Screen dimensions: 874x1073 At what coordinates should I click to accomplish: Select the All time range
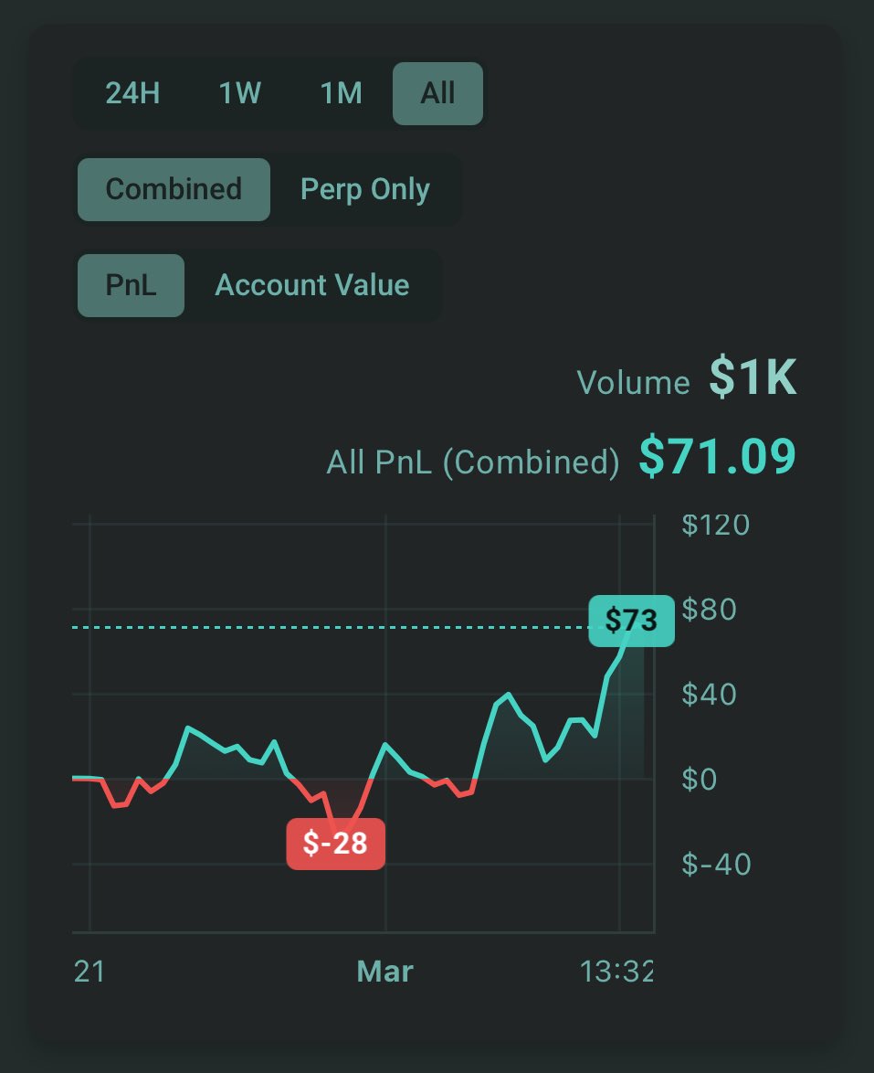point(437,93)
